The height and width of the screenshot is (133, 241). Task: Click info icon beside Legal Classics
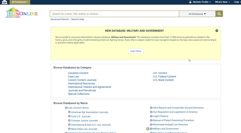[x=151, y=116]
